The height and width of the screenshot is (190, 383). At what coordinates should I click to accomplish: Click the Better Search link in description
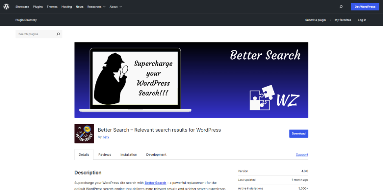coord(155,183)
